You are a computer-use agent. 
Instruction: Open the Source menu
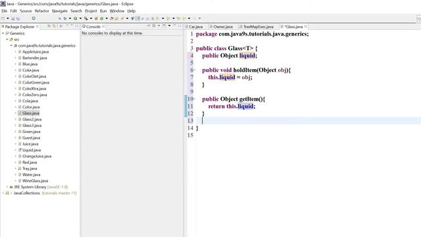(26, 11)
